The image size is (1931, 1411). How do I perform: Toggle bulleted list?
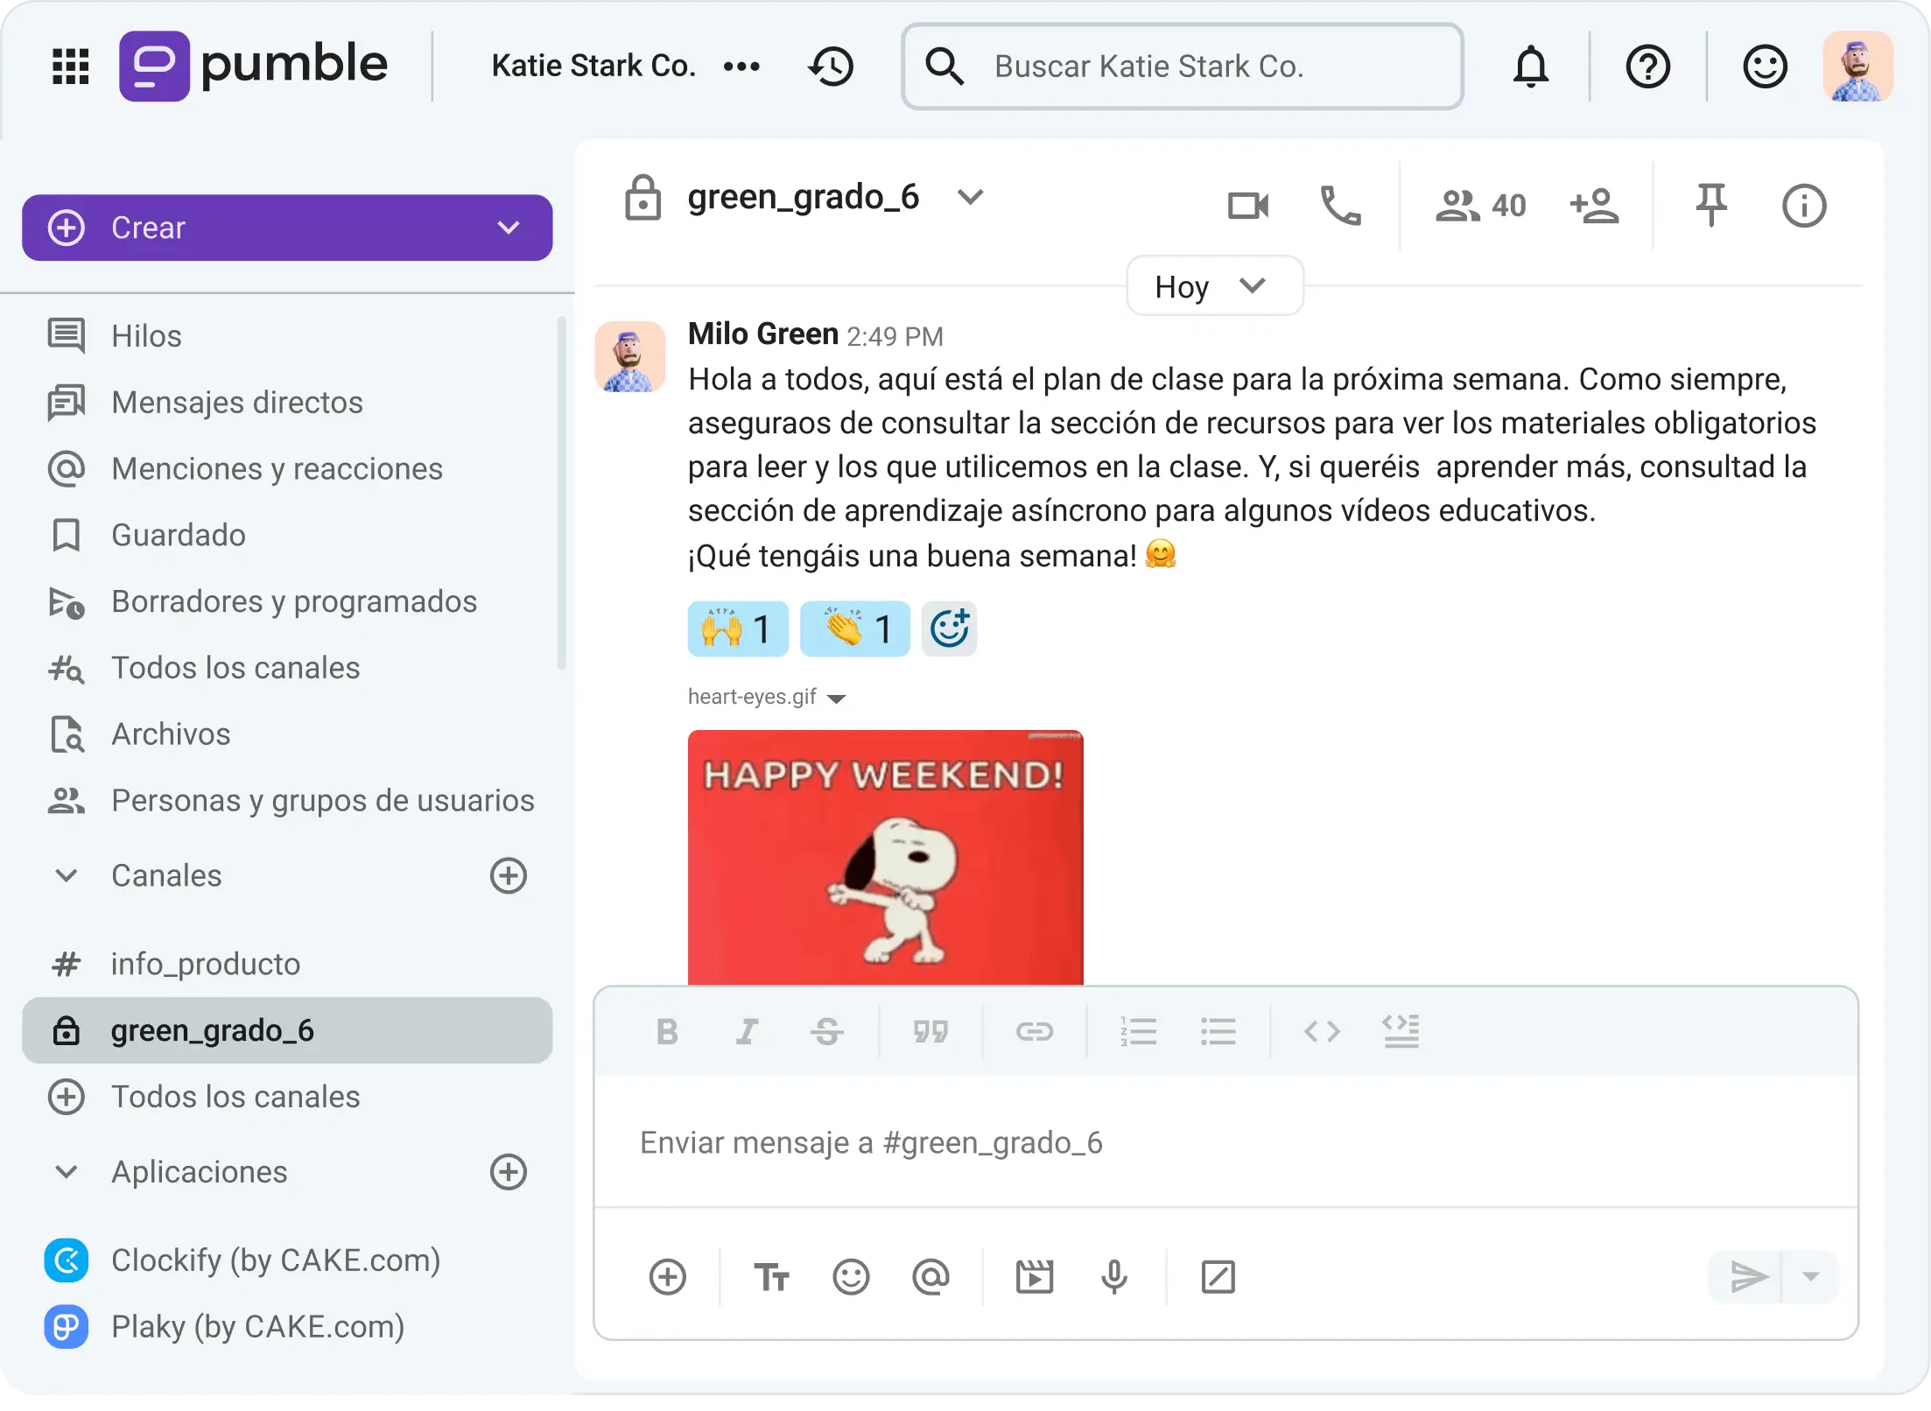(1218, 1032)
